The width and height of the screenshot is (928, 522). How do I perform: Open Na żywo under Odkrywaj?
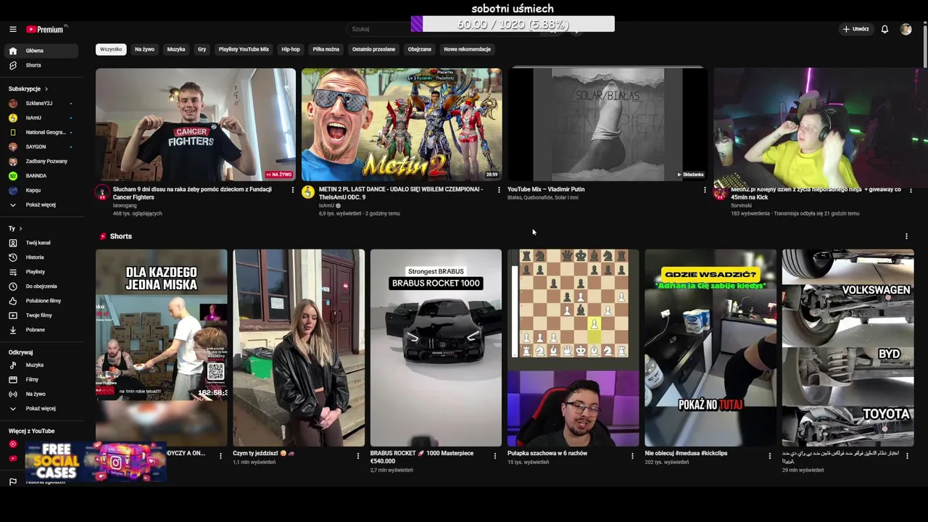(40, 394)
